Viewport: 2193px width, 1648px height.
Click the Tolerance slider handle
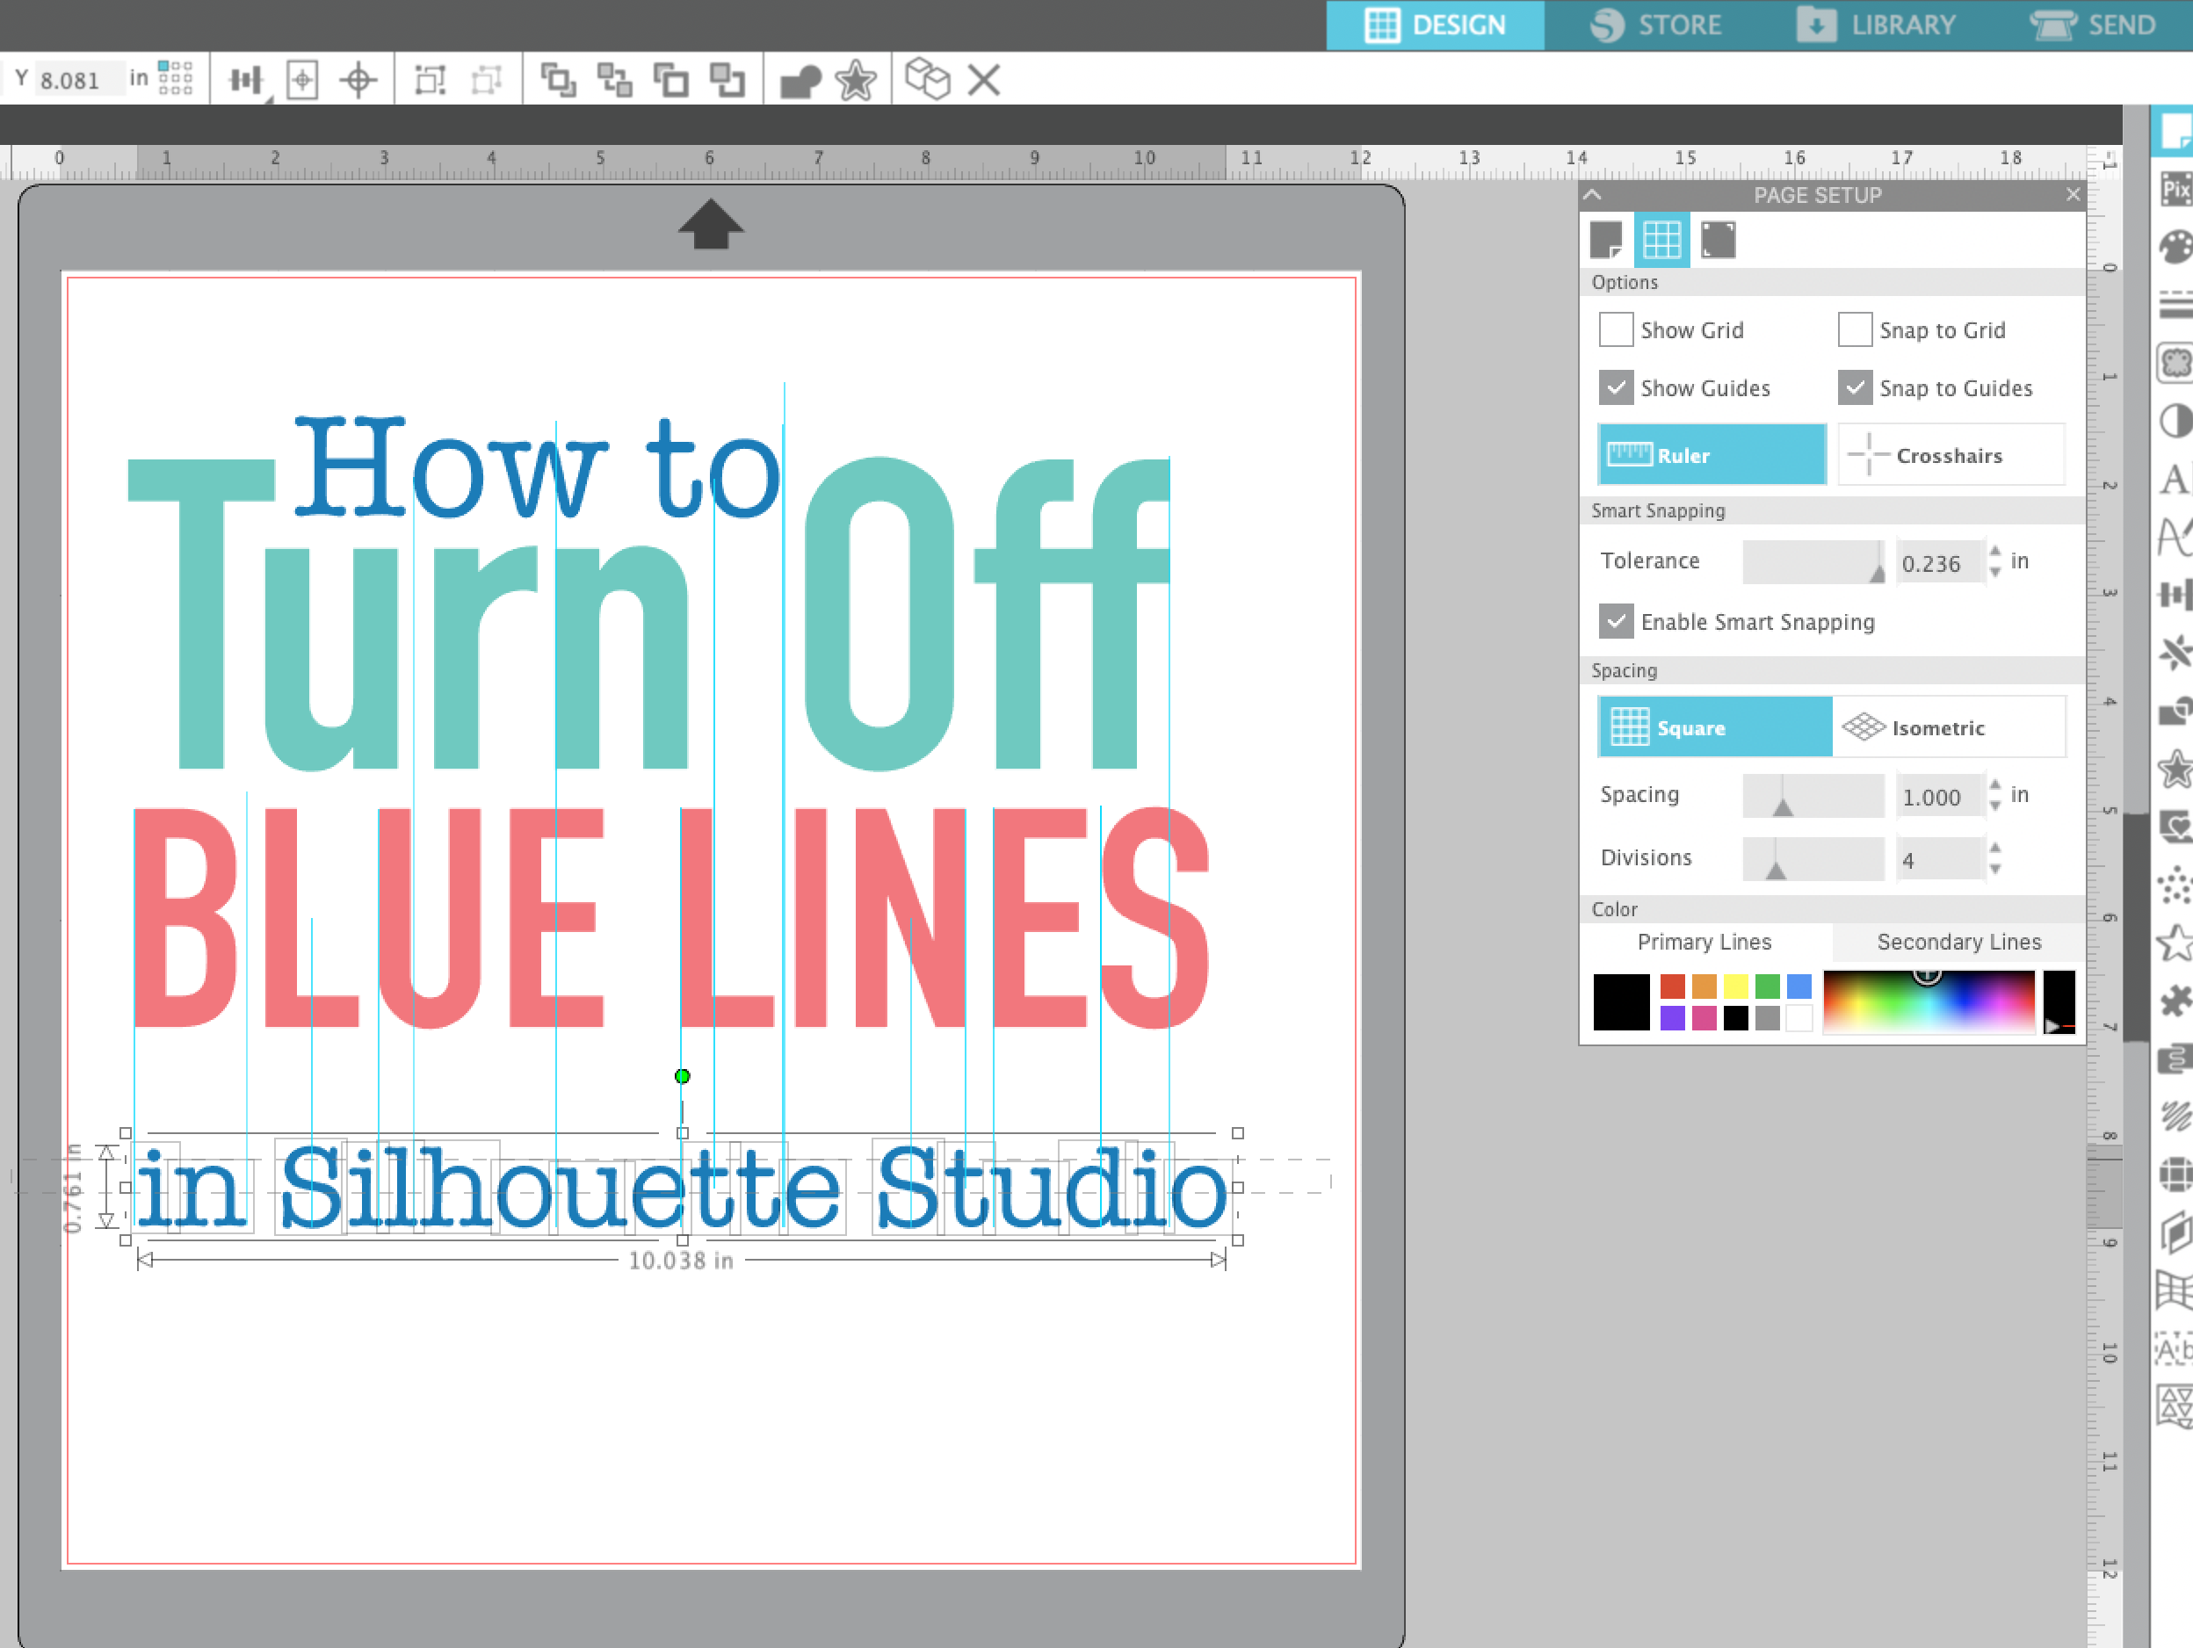tap(1877, 572)
